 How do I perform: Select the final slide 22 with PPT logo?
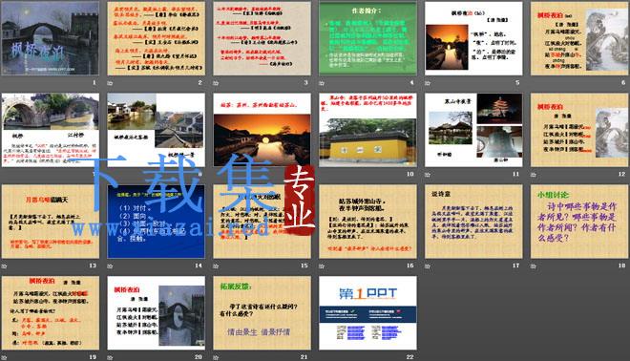click(x=367, y=312)
